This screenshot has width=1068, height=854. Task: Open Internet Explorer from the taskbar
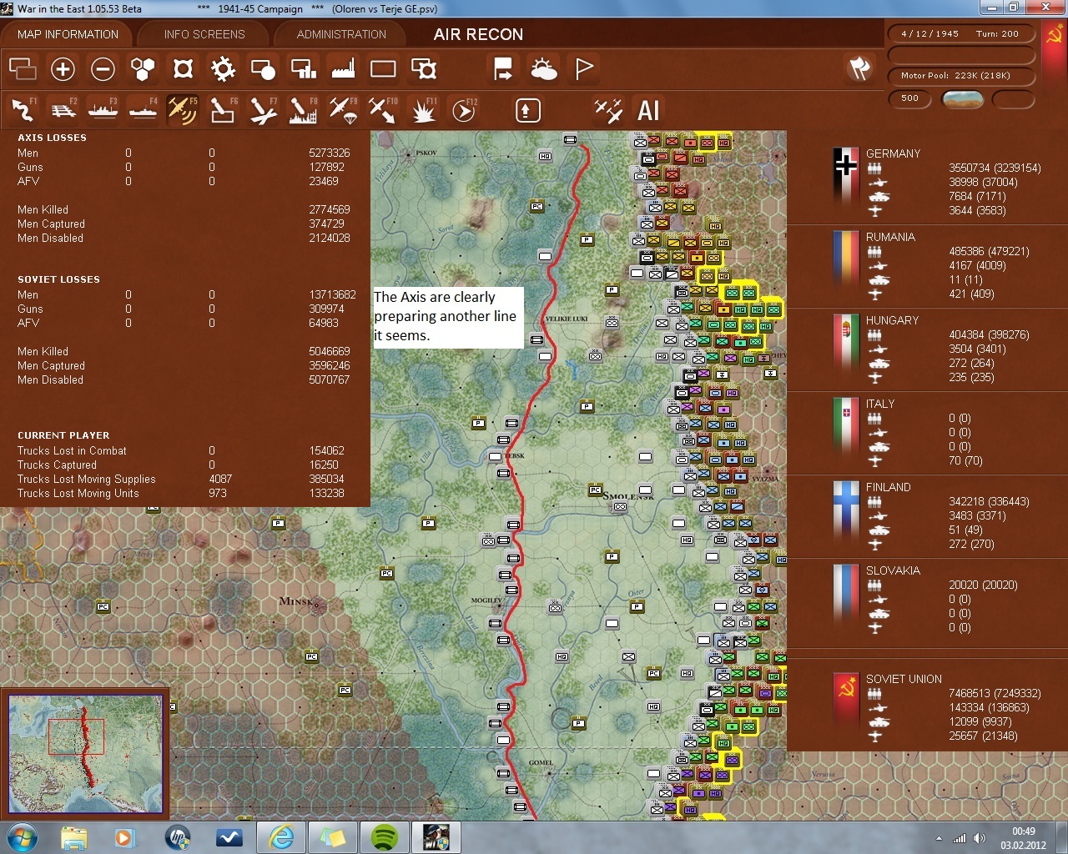click(281, 837)
